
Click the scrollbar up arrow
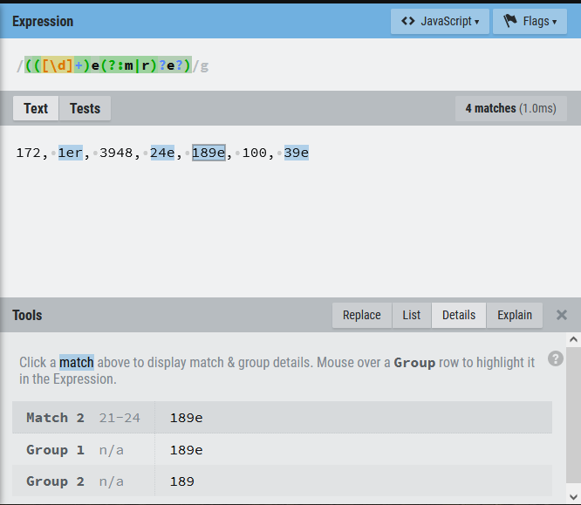click(x=574, y=339)
